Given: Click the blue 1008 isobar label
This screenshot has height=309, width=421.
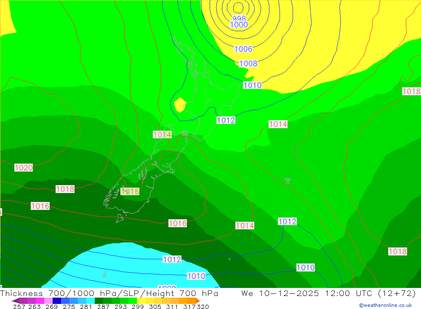Looking at the screenshot, I should click(248, 64).
